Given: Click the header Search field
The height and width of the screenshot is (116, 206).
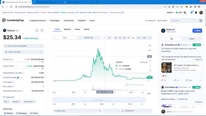Looking at the screenshot, I should click(x=186, y=21).
